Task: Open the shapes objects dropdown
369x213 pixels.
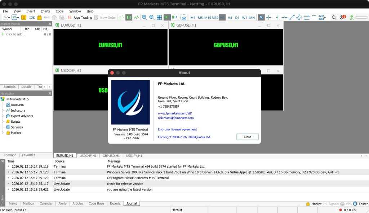Action: coord(322,17)
